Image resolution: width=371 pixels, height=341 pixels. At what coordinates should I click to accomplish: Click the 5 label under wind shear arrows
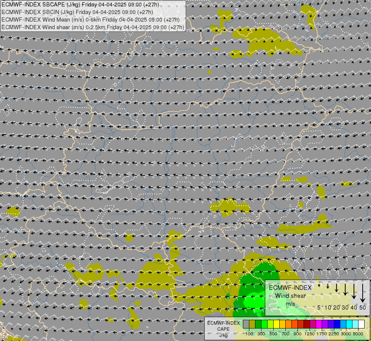point(319,307)
